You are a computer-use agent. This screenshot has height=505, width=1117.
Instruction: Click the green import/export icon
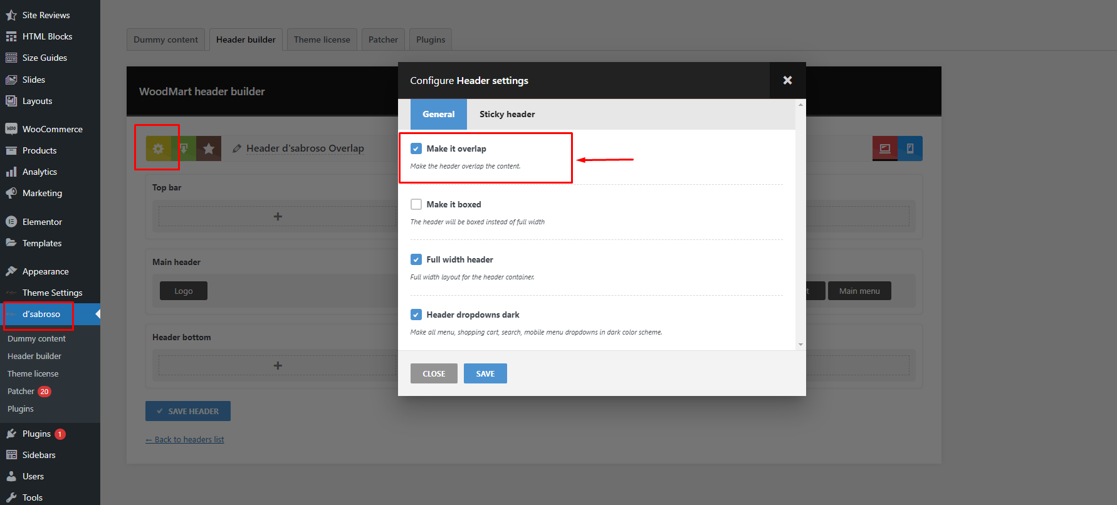184,148
